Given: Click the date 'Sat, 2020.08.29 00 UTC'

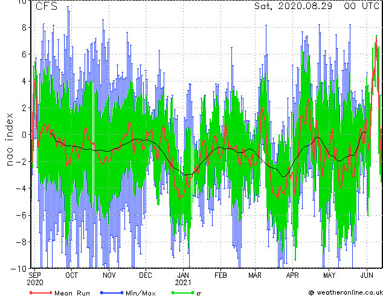Looking at the screenshot, I should [317, 6].
